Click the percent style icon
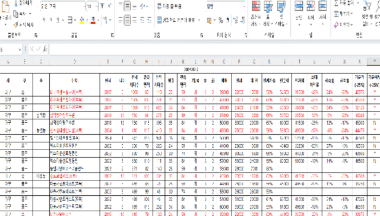380x216 pixels. coord(220,20)
